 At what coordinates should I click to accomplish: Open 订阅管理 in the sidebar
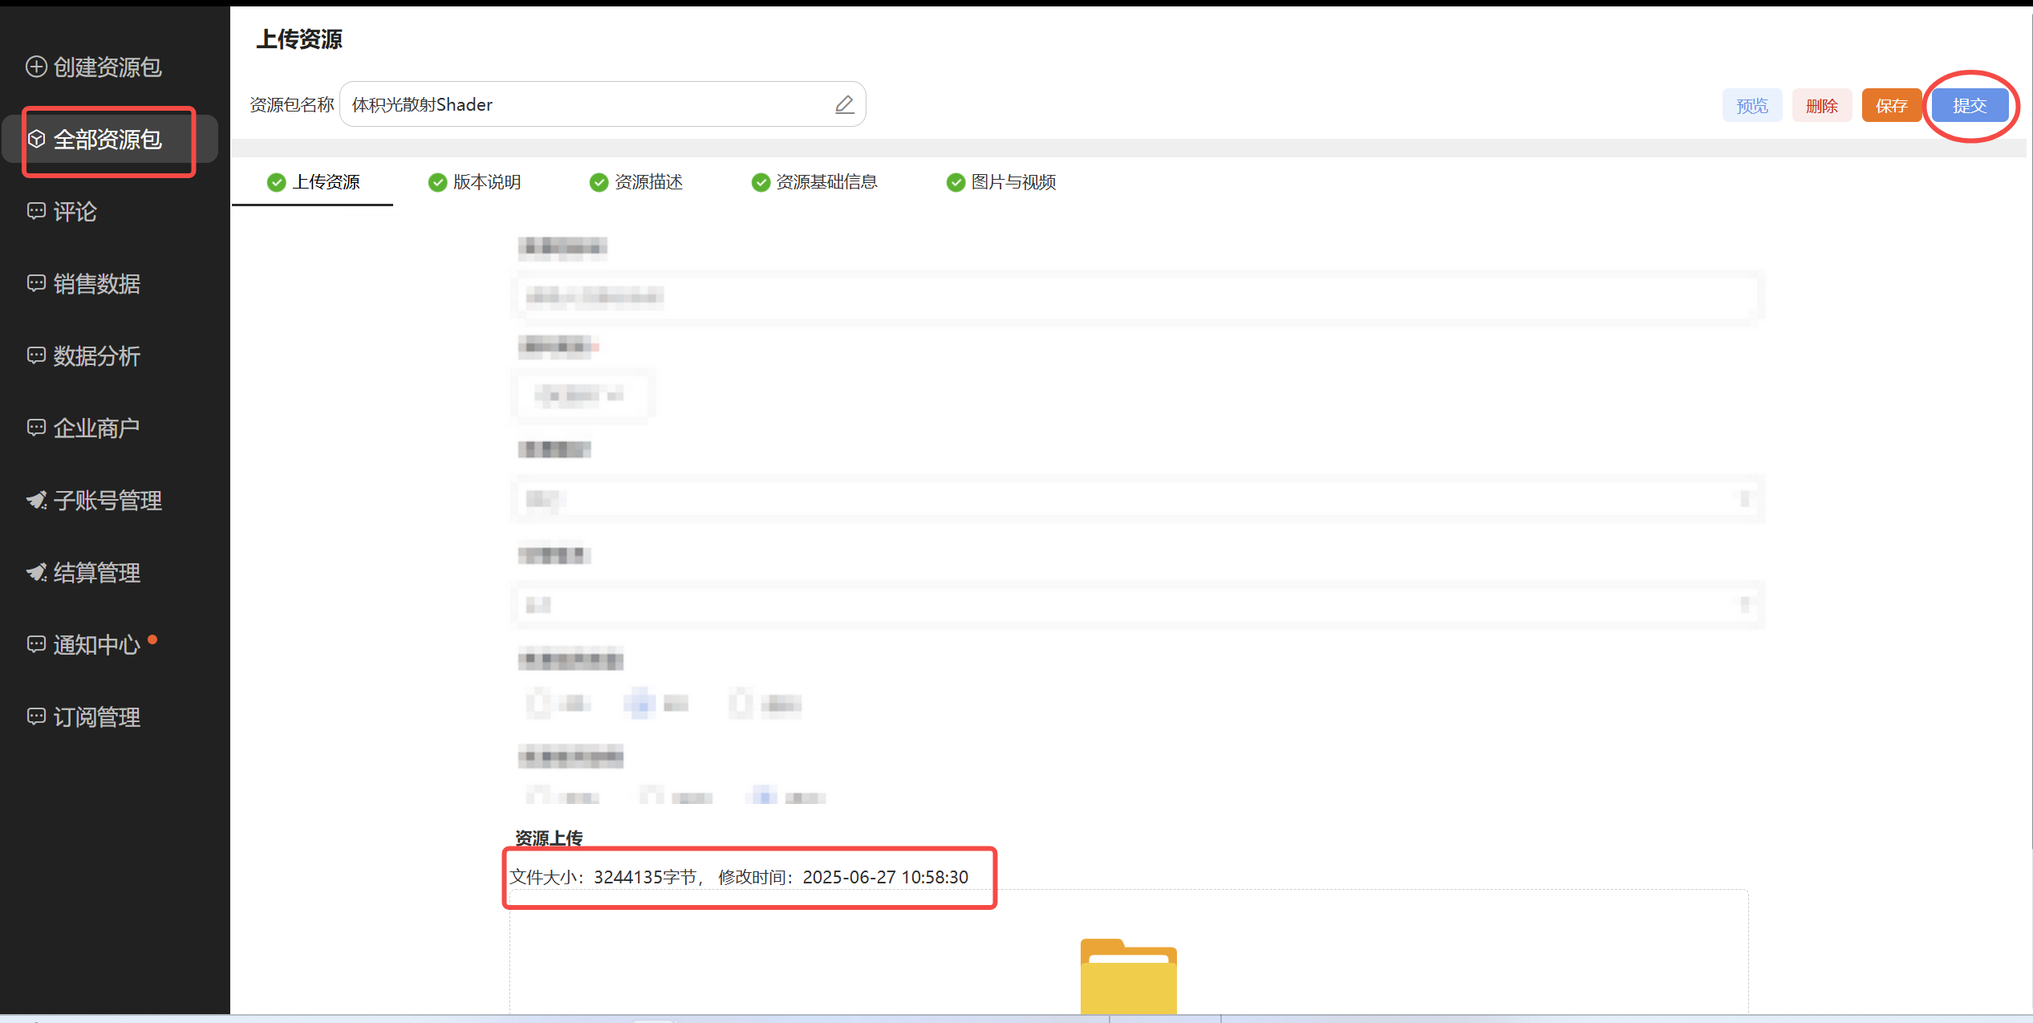[96, 717]
